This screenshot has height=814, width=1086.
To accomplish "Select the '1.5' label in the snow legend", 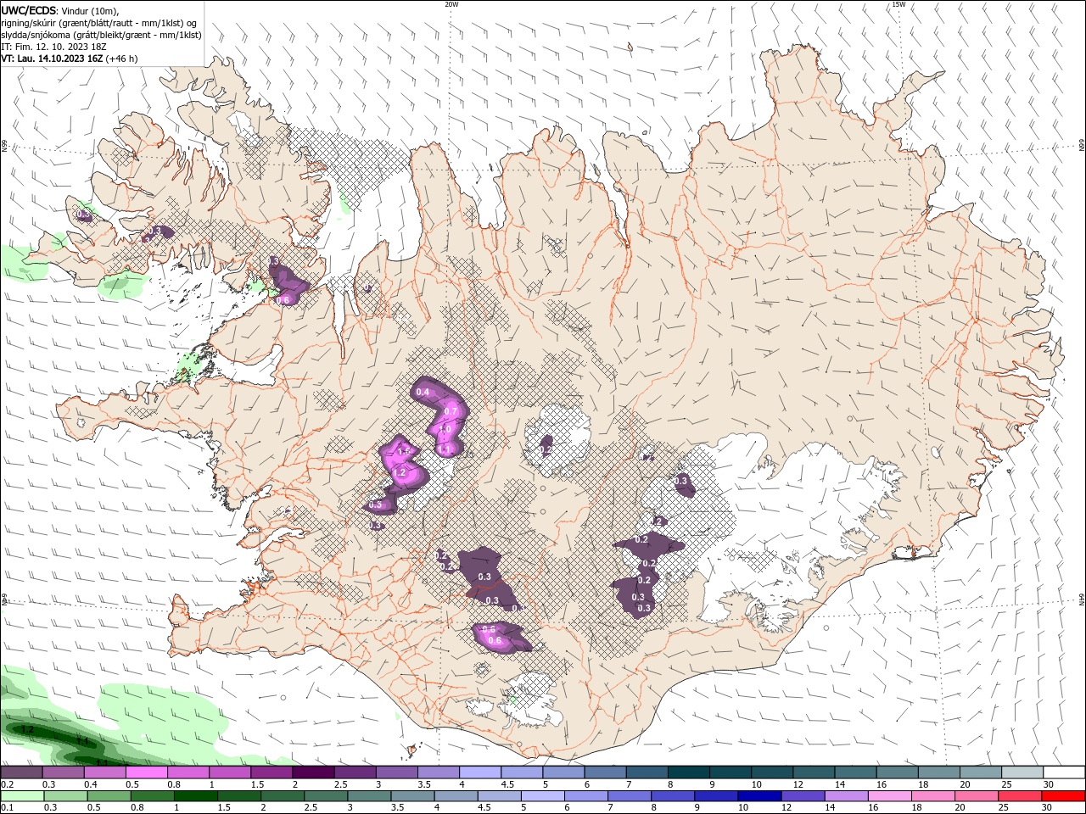I will click(257, 784).
